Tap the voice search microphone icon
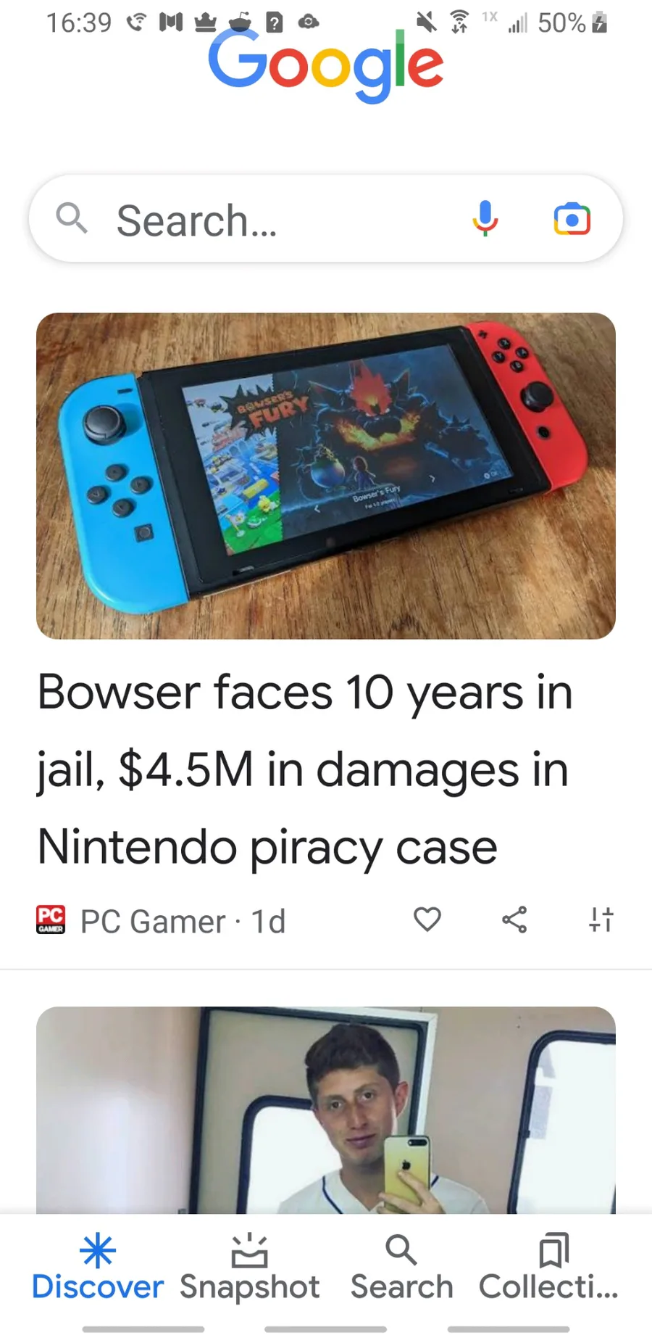 (x=485, y=218)
